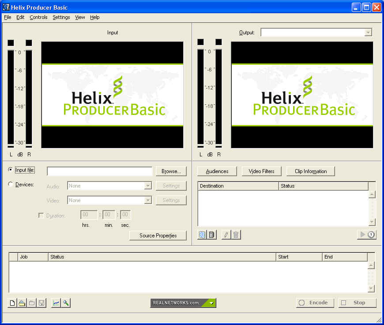This screenshot has width=384, height=325.
Task: Click the magnifier icon in job toolbar
Action: pos(66,303)
